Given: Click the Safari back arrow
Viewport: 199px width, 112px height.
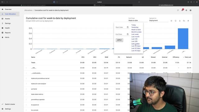Looking at the screenshot, I should pyautogui.click(x=7, y=2).
